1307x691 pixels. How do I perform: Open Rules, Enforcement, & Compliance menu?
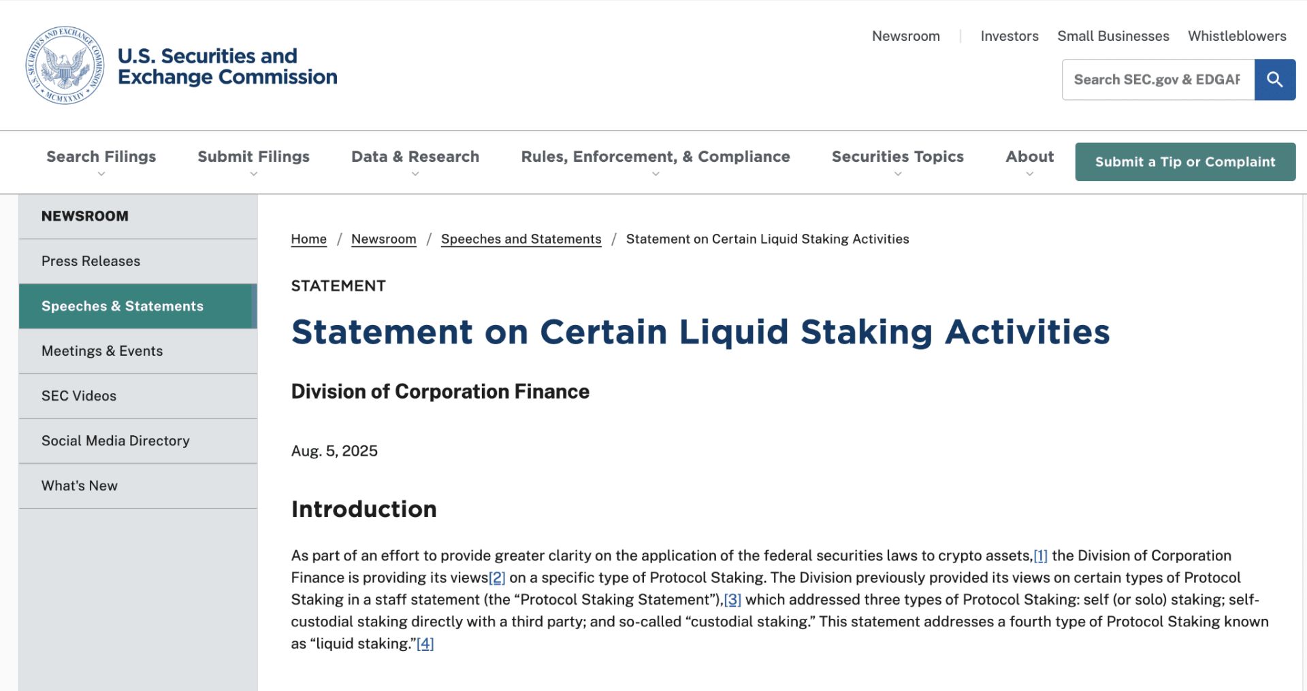point(656,163)
